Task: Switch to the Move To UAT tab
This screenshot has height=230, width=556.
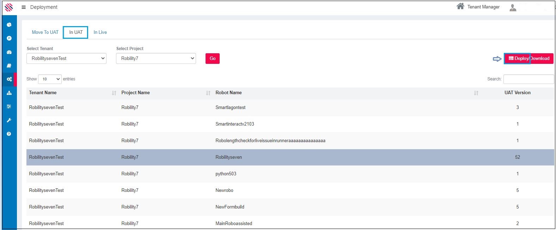Action: coord(45,32)
